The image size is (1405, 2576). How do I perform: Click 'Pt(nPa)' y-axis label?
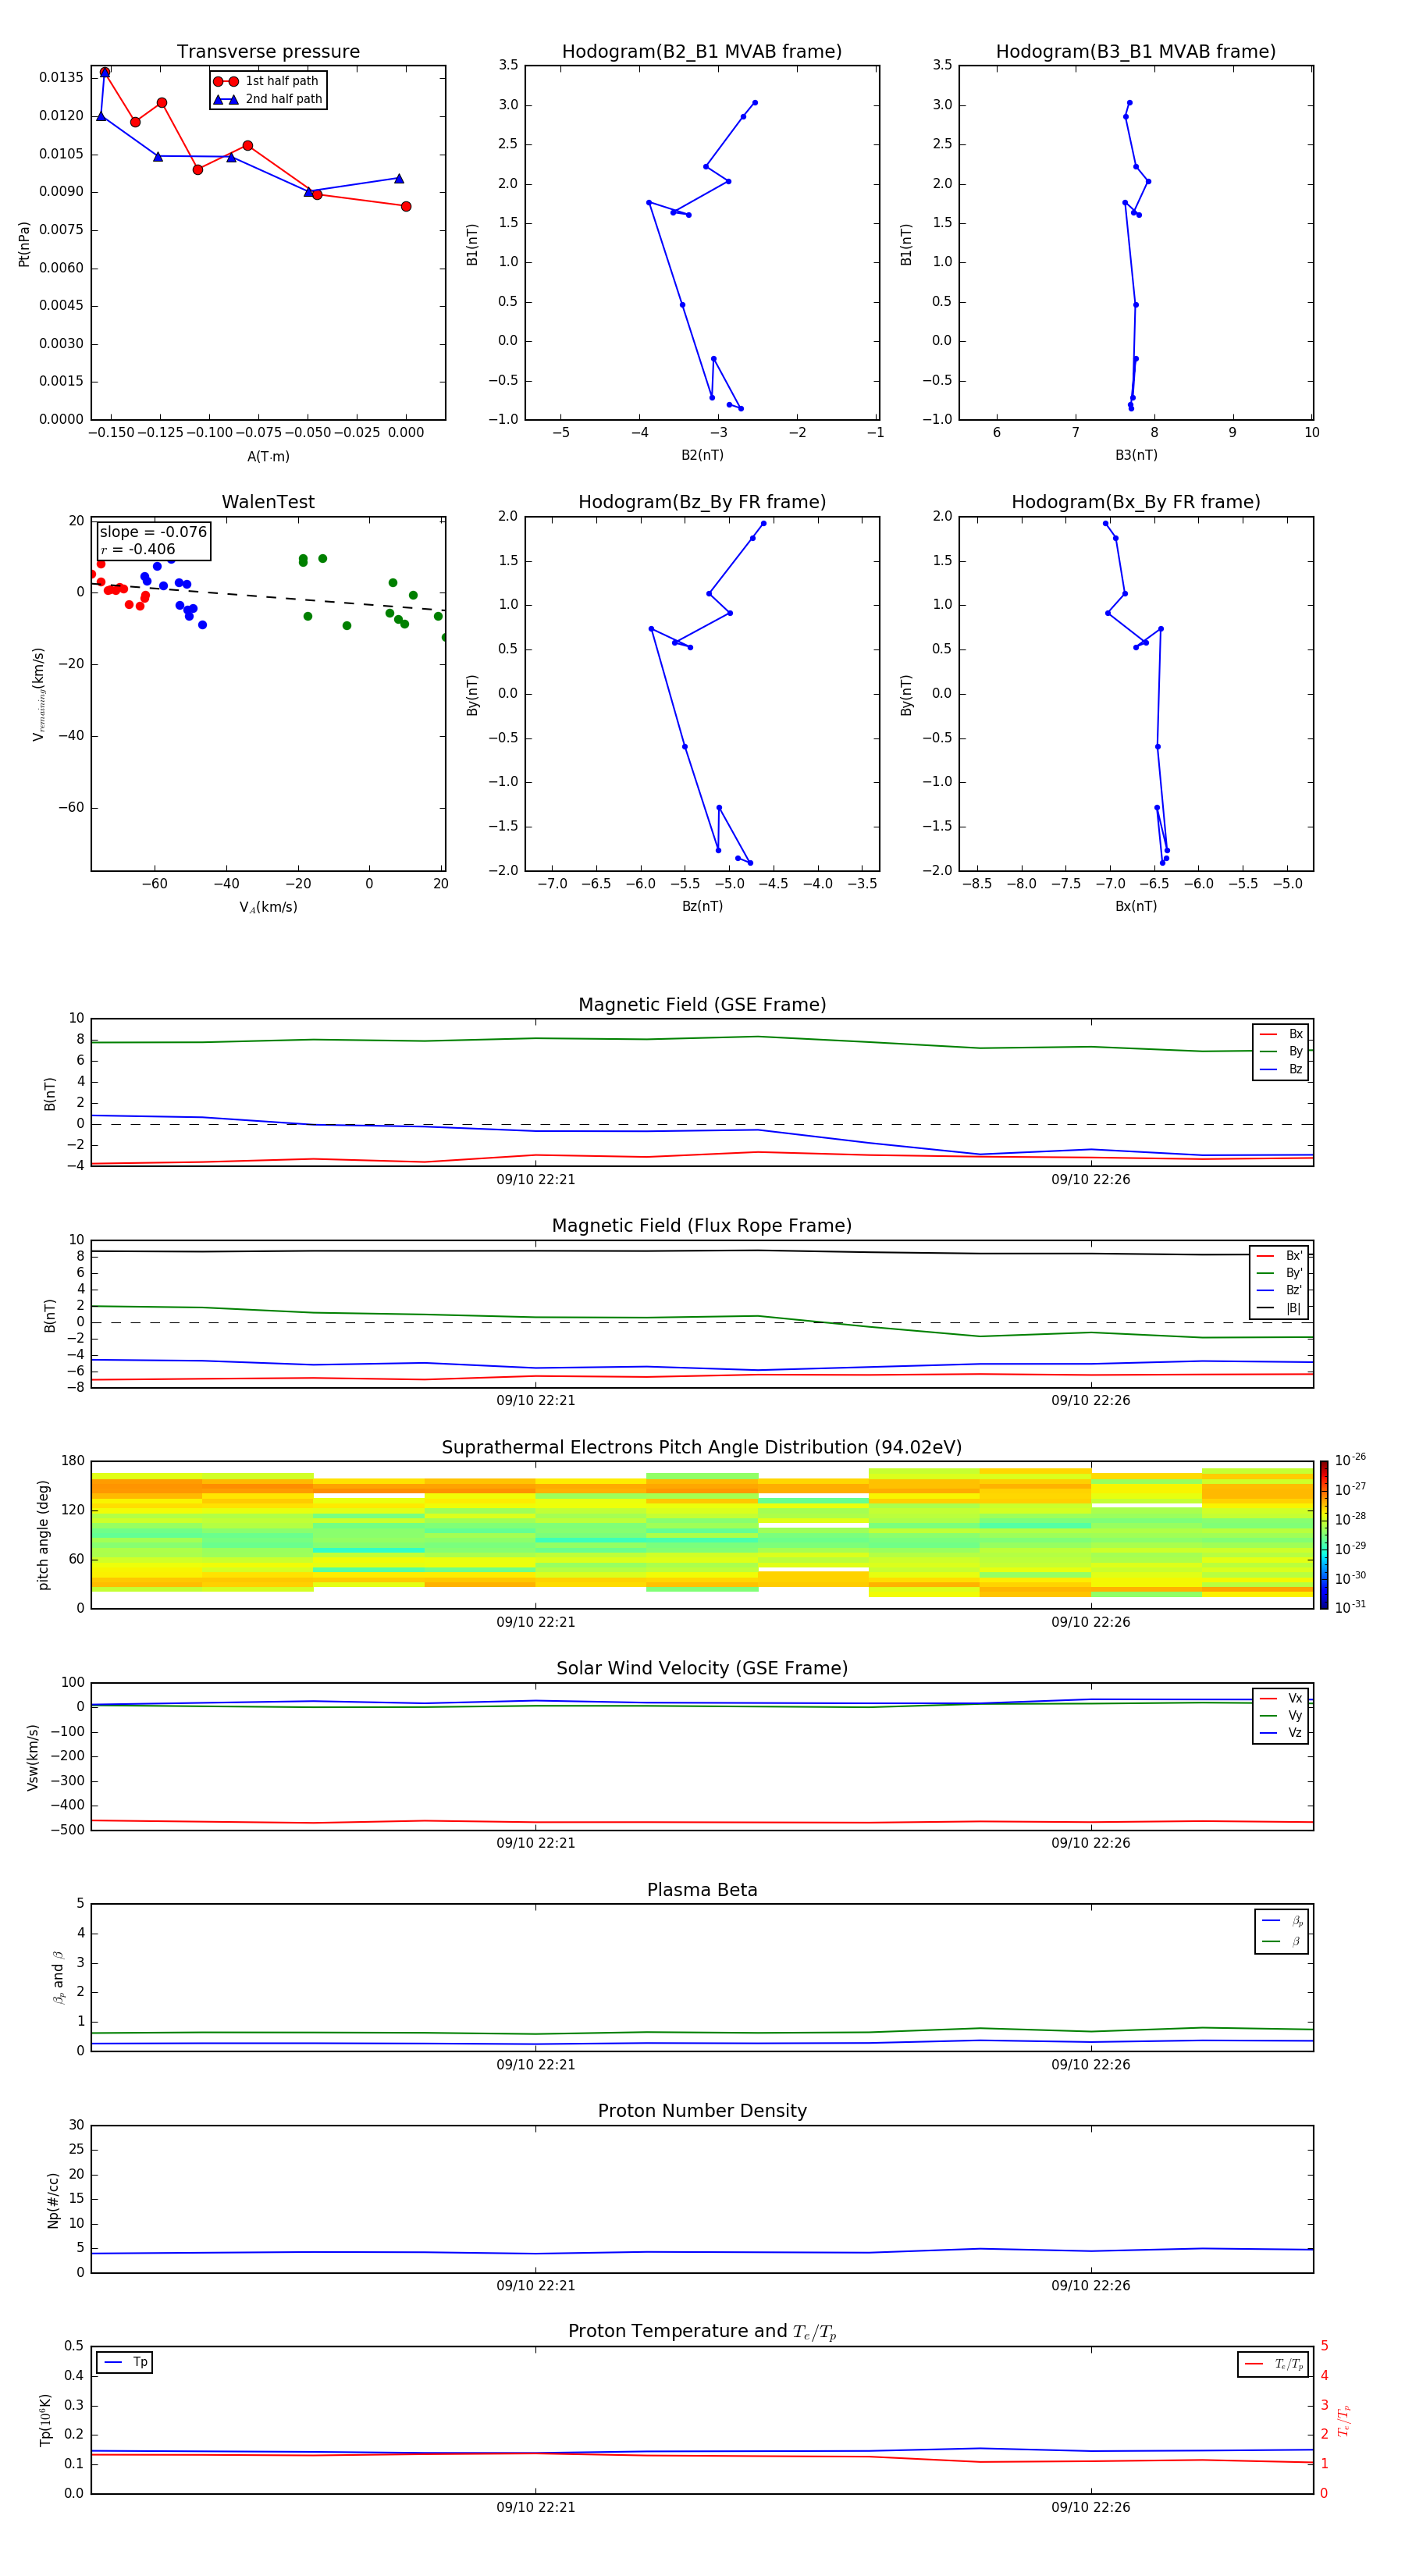24,244
